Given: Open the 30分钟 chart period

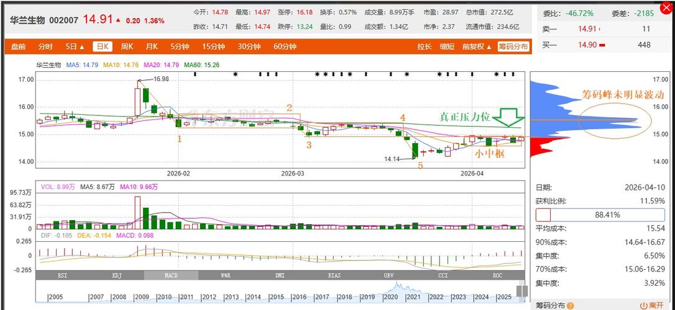Looking at the screenshot, I should click(249, 46).
